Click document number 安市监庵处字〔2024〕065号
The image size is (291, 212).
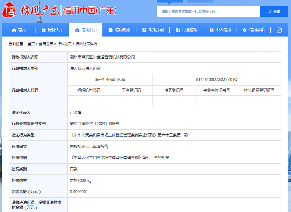[x=94, y=124]
